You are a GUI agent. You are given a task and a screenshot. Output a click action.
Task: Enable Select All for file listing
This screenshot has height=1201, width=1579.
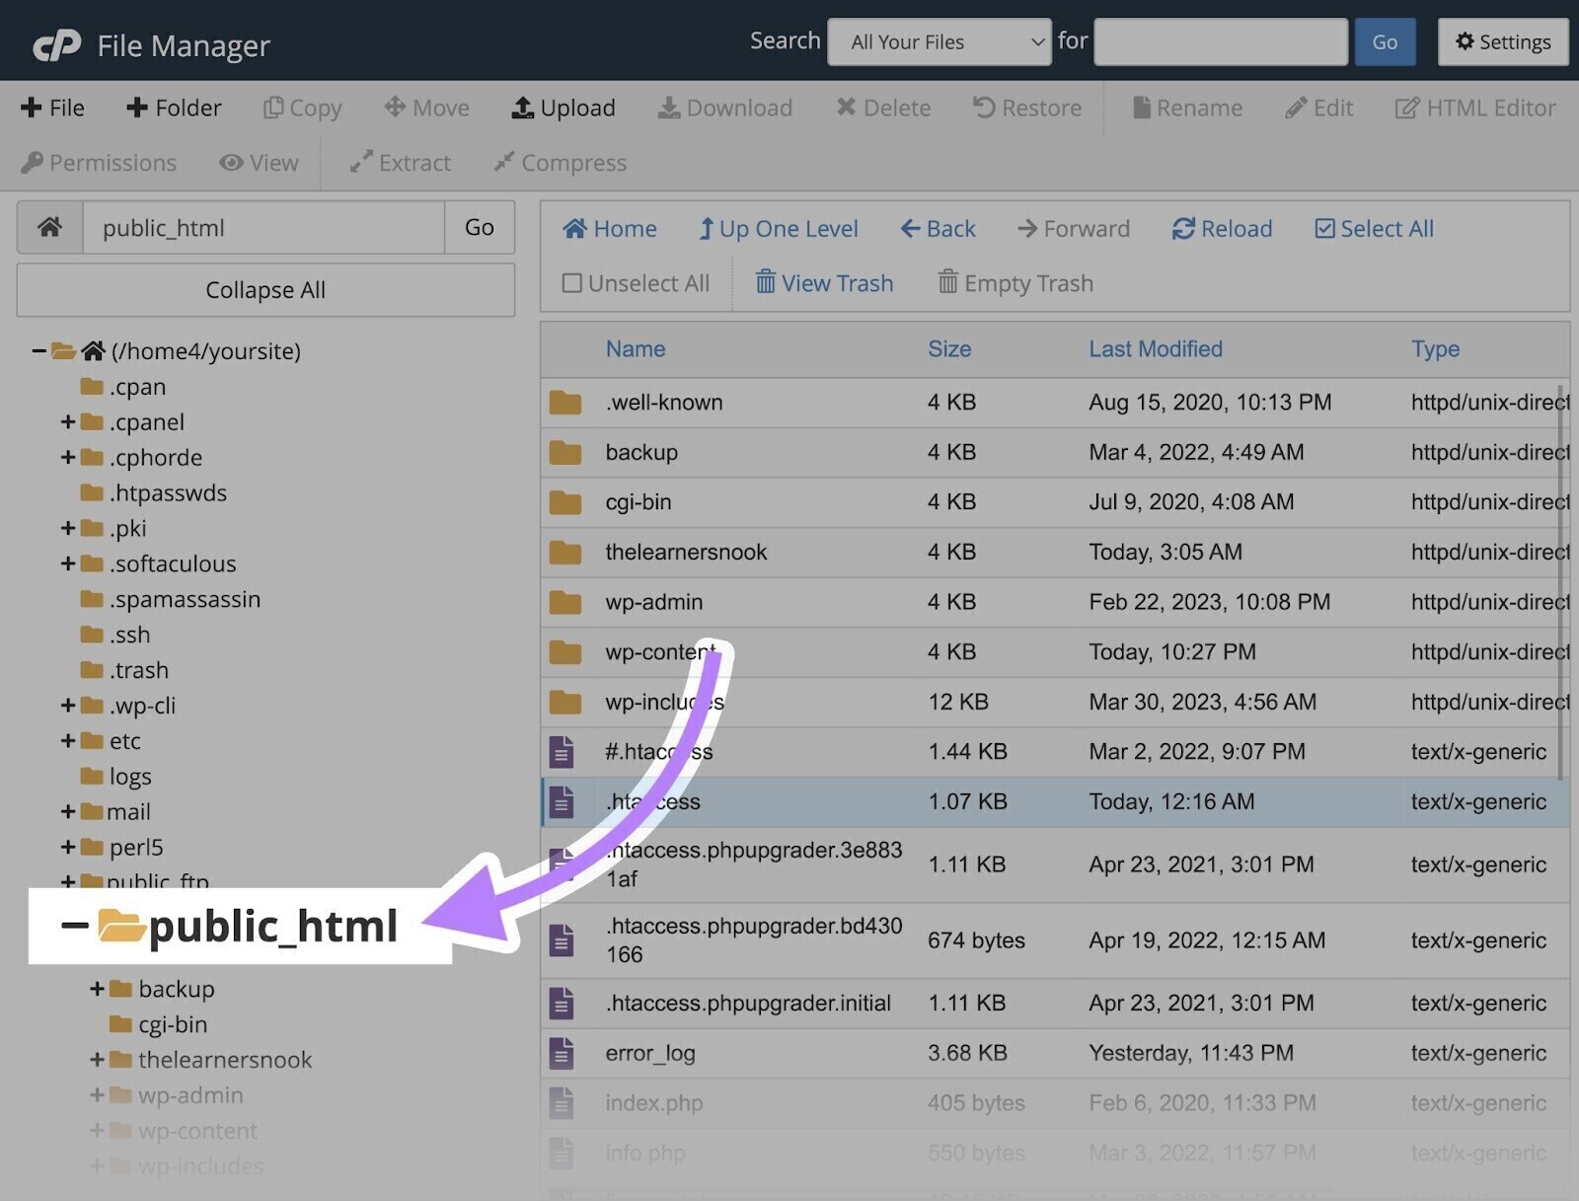(1373, 228)
